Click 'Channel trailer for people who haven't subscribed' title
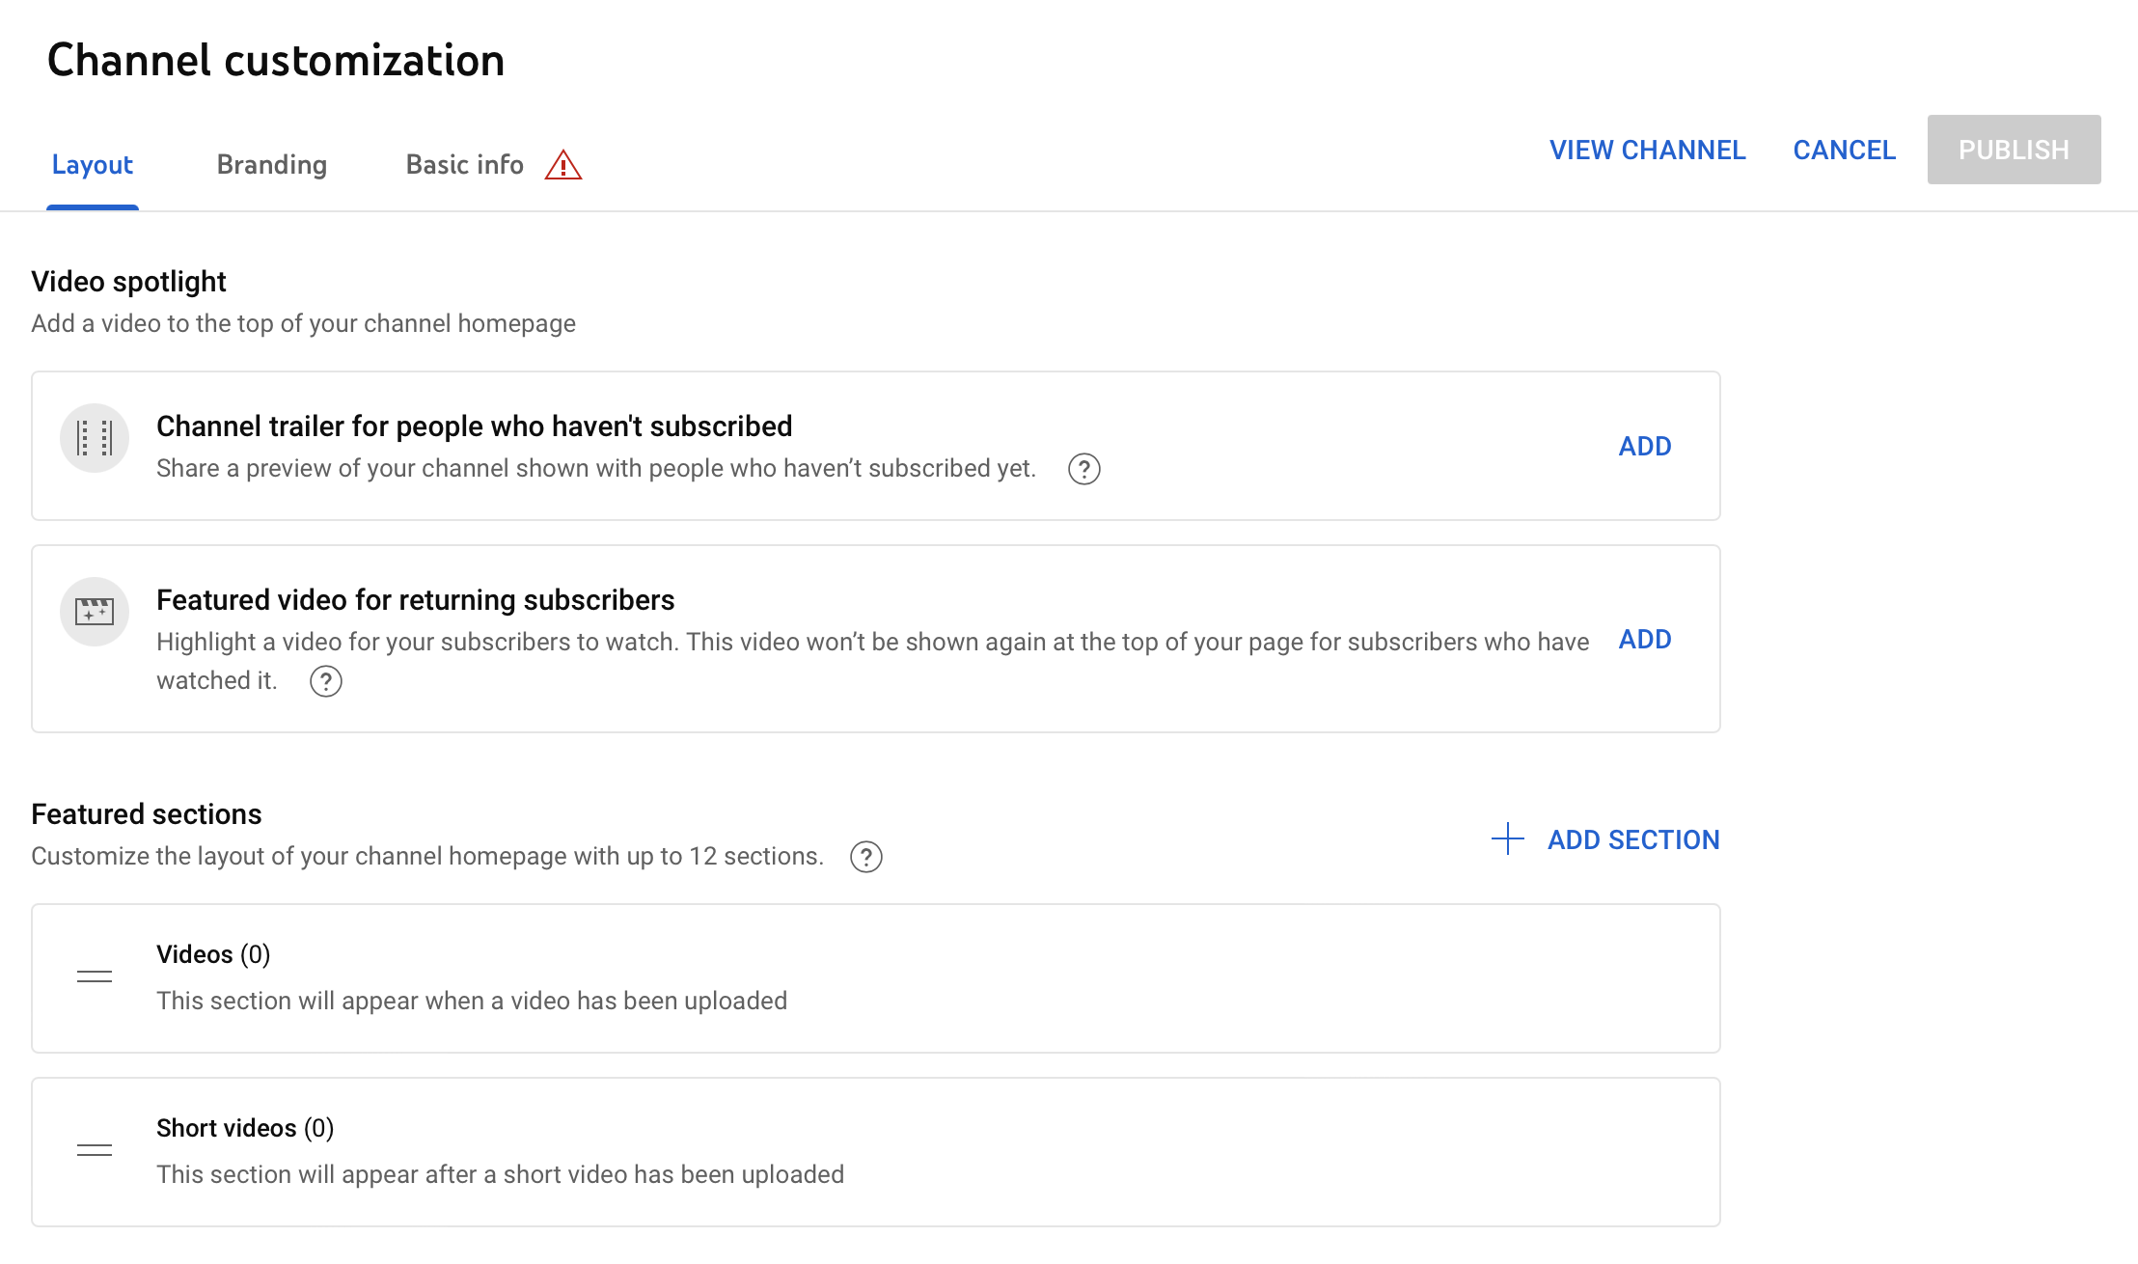The width and height of the screenshot is (2138, 1264). (x=475, y=426)
